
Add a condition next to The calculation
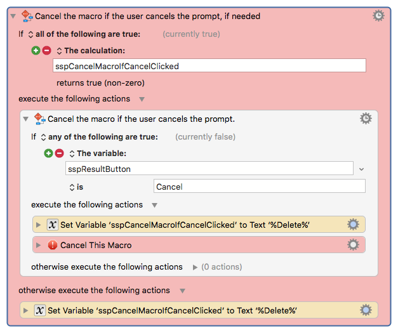[x=36, y=51]
